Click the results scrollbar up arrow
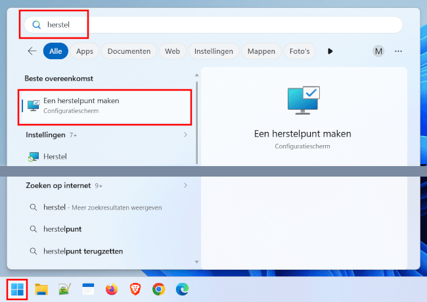The image size is (427, 302). coord(196,75)
